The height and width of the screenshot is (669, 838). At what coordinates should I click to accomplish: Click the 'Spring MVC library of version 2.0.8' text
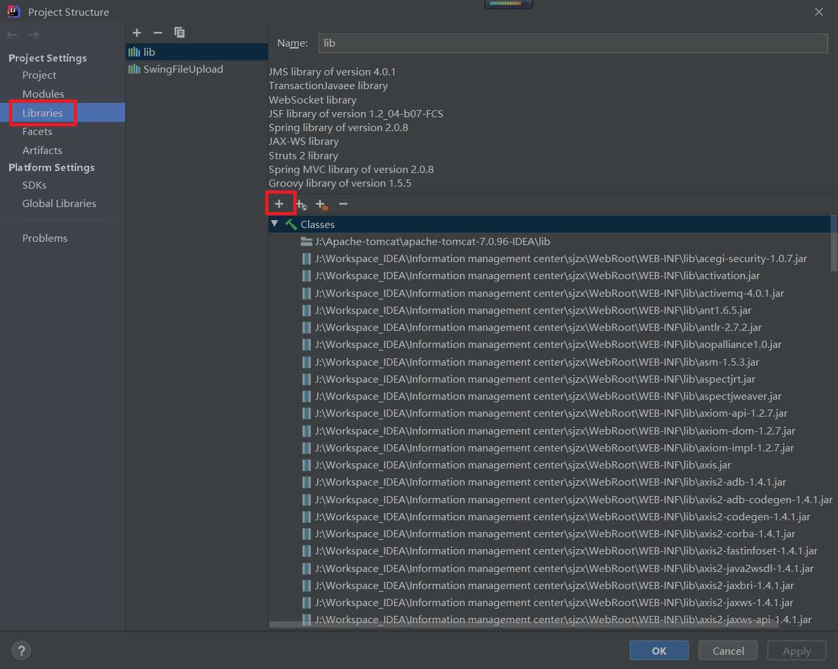(351, 170)
